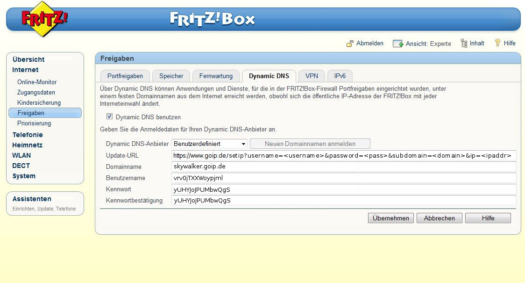Open Priorisierung in the sidebar
Viewport: 525px width, 283px height.
pos(34,123)
